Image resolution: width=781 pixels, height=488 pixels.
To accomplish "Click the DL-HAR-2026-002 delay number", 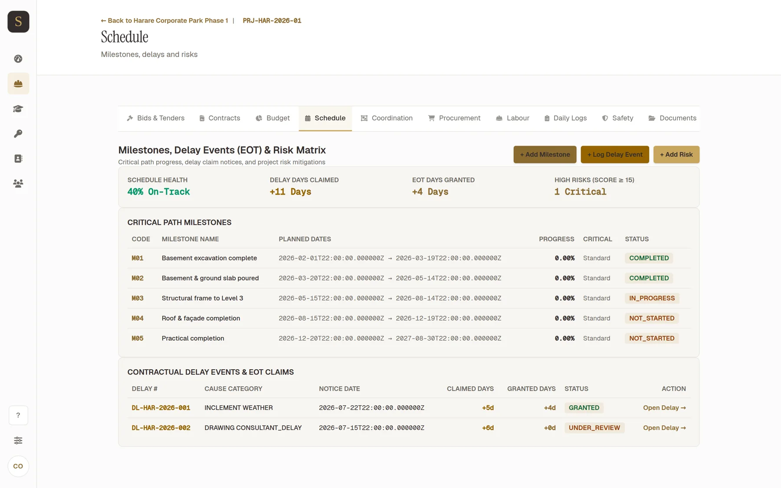I will click(161, 428).
